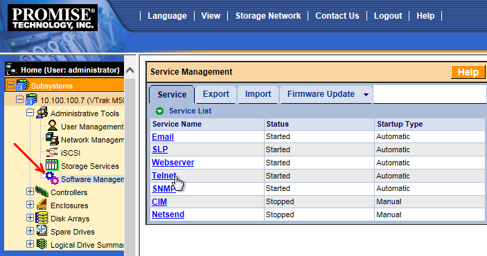
Task: Click the Disk Arrays stacked disks icon
Action: [x=42, y=218]
